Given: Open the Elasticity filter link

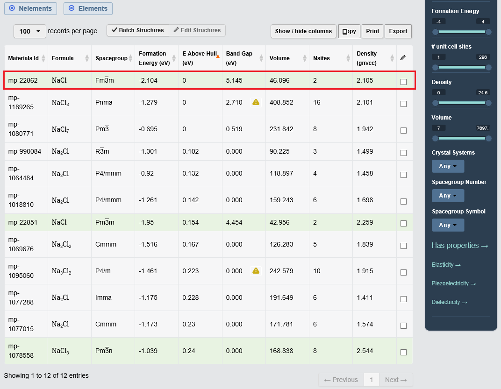Looking at the screenshot, I should [x=446, y=265].
